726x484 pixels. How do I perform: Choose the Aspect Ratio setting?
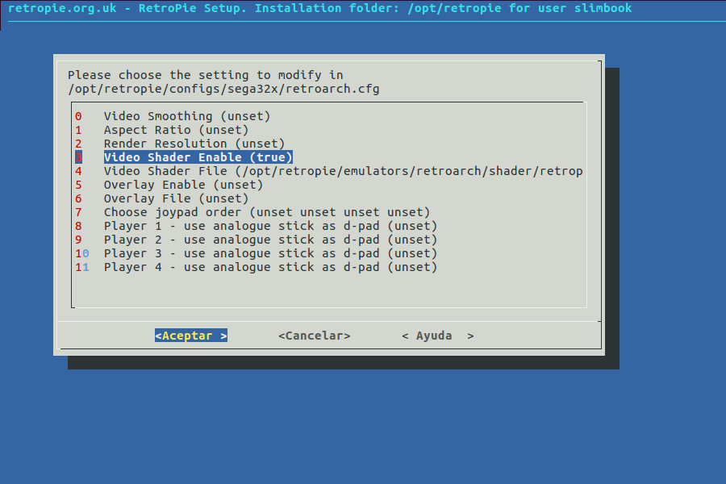coord(176,130)
